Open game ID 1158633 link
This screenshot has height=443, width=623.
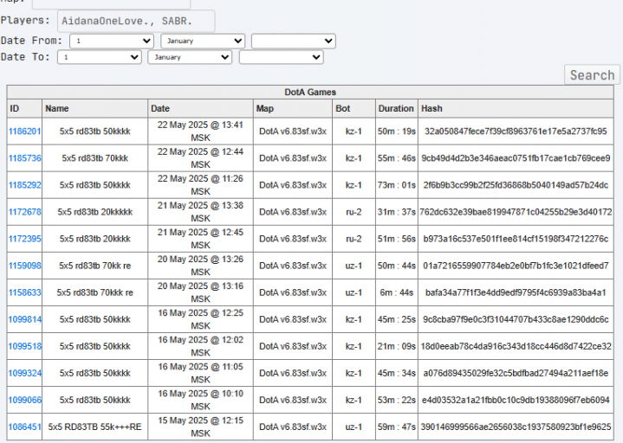tap(24, 292)
